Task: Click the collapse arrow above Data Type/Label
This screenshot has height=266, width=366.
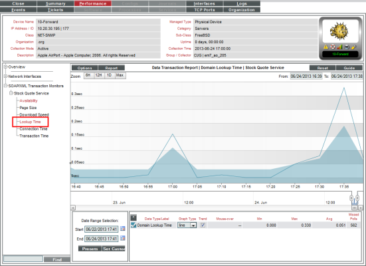Action: (134, 217)
